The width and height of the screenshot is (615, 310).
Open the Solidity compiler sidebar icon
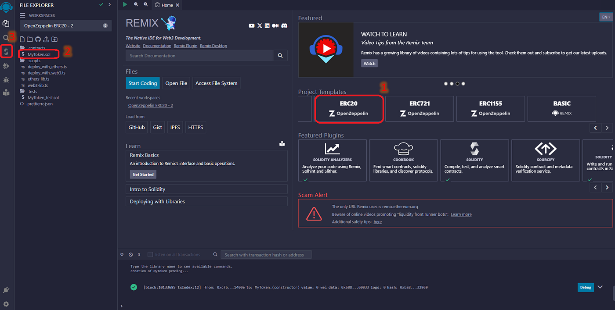point(6,52)
